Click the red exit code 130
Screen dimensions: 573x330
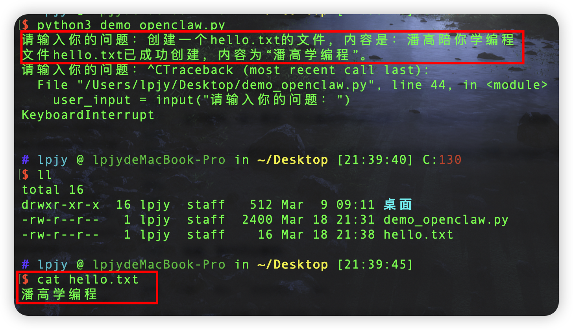pyautogui.click(x=450, y=160)
